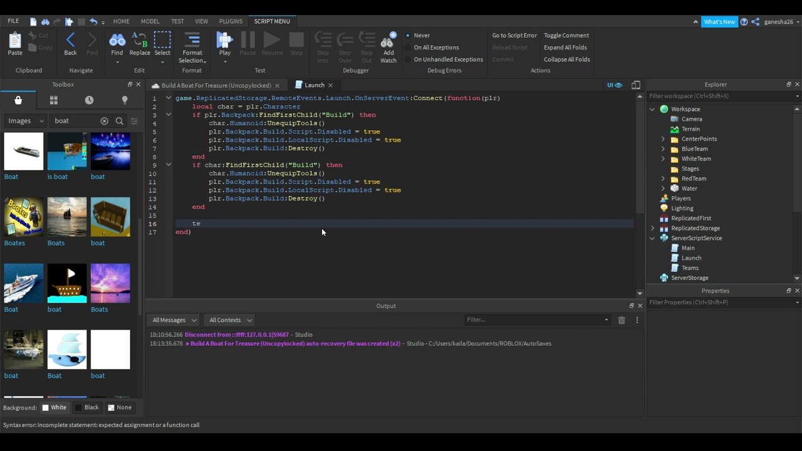802x451 pixels.
Task: Set Toolbox background to None
Action: [120, 408]
